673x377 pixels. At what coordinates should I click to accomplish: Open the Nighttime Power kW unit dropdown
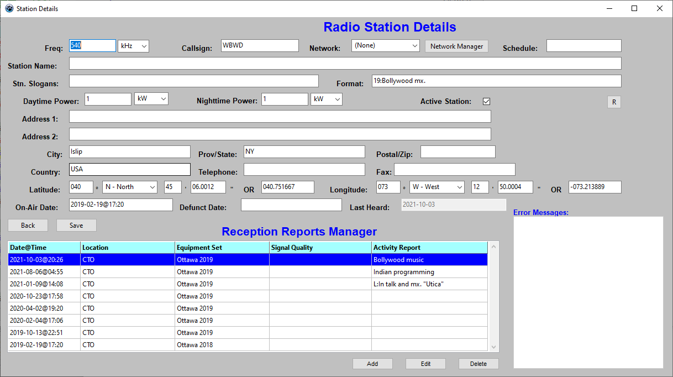327,99
